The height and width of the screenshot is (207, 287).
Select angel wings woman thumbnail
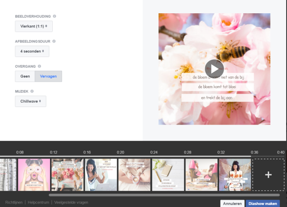click(235, 175)
